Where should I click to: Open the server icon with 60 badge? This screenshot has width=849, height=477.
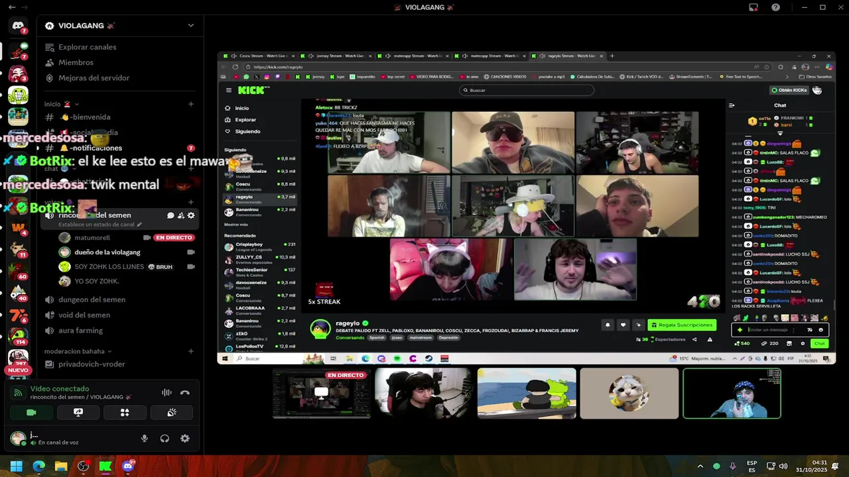18,270
